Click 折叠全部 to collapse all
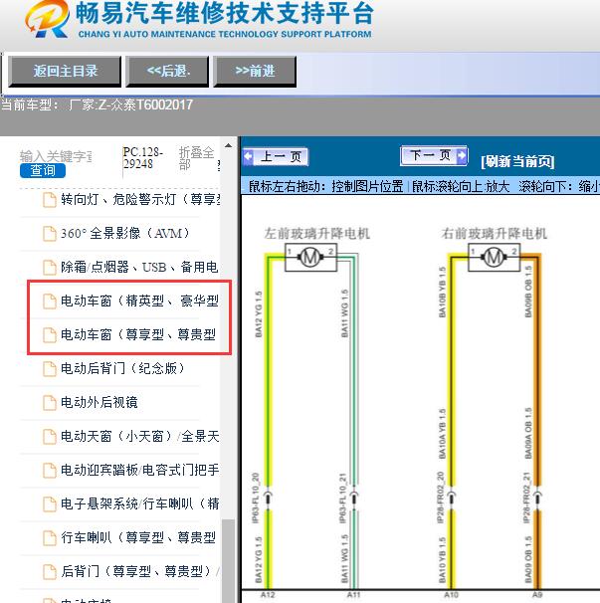 coord(197,158)
